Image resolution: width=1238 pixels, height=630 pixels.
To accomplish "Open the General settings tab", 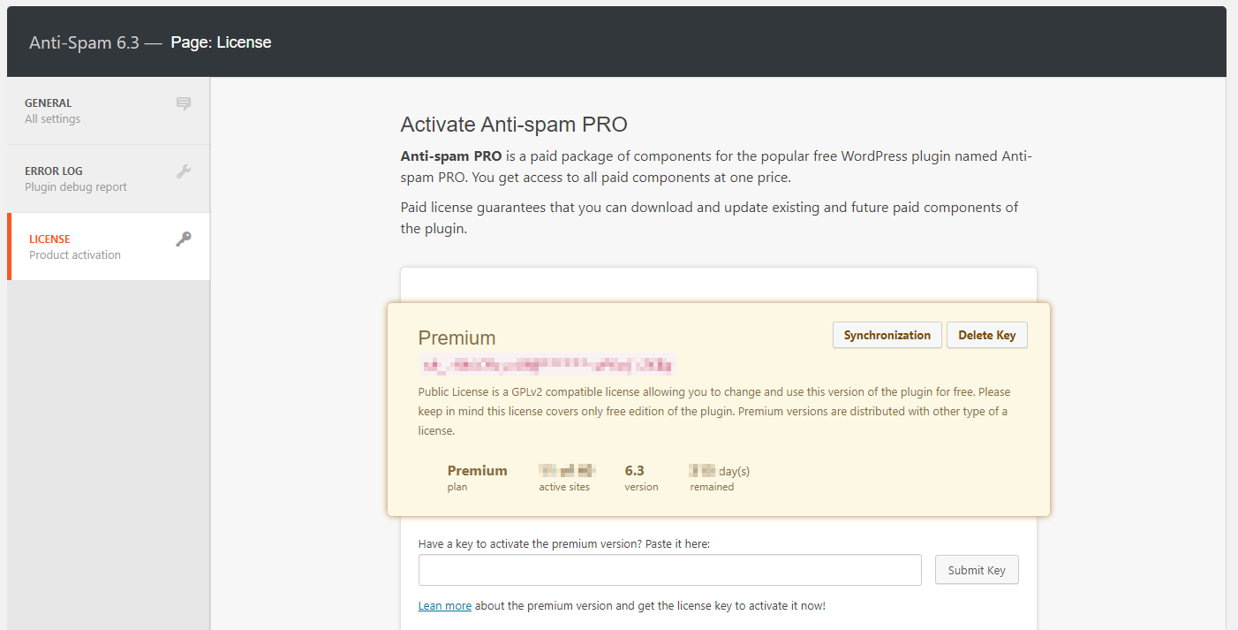I will tap(109, 110).
